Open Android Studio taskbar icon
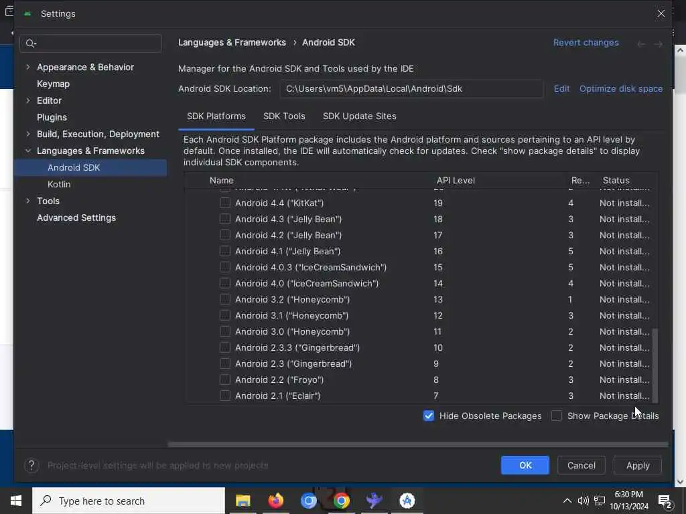 [x=407, y=501]
